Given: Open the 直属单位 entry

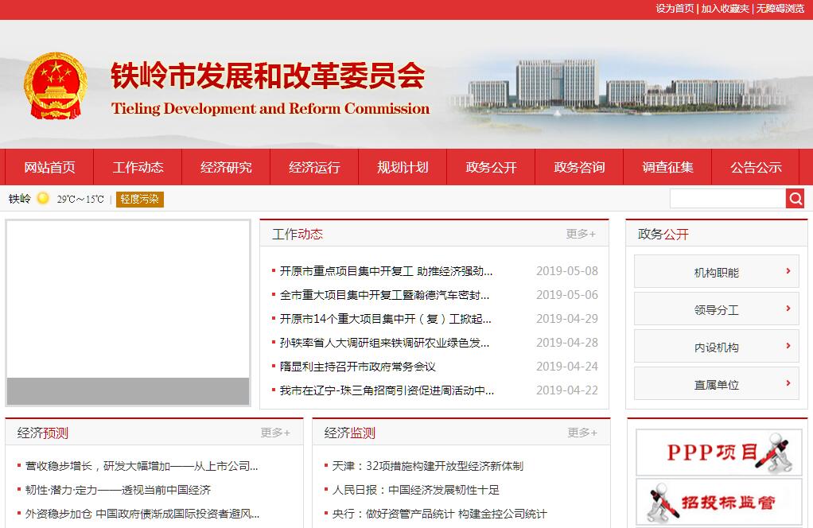Looking at the screenshot, I should coord(716,384).
